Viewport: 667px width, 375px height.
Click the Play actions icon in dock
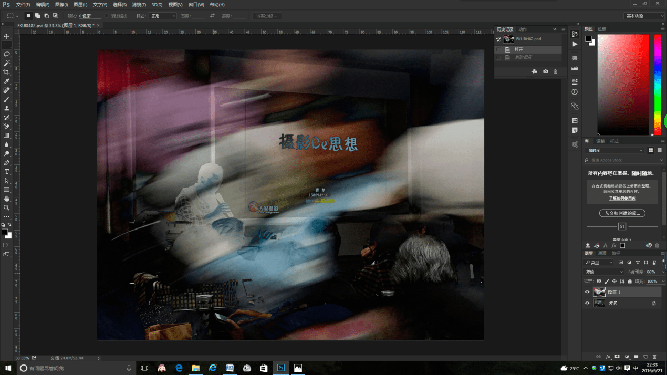[575, 44]
